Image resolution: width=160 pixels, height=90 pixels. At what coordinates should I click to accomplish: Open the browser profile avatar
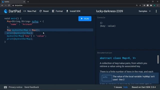tap(154, 5)
